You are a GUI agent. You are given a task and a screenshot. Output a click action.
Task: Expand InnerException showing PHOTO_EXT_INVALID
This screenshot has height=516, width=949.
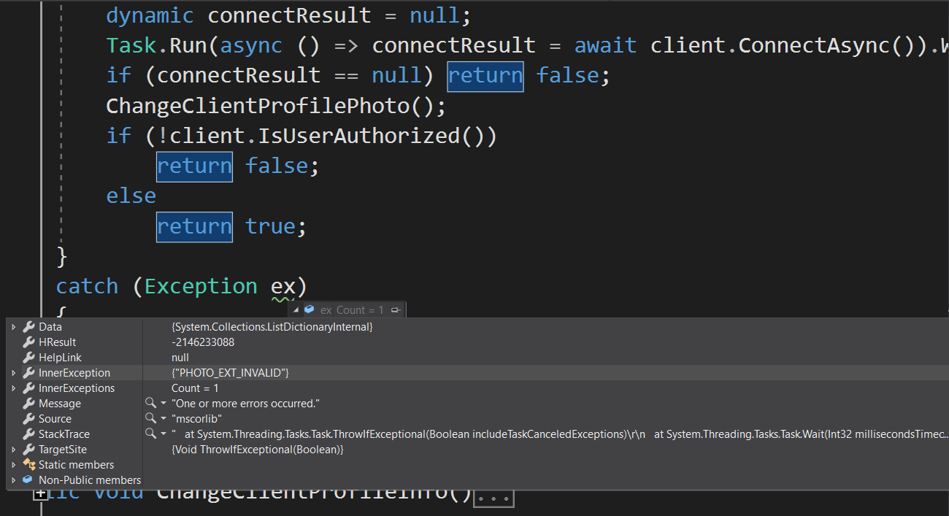click(x=13, y=372)
